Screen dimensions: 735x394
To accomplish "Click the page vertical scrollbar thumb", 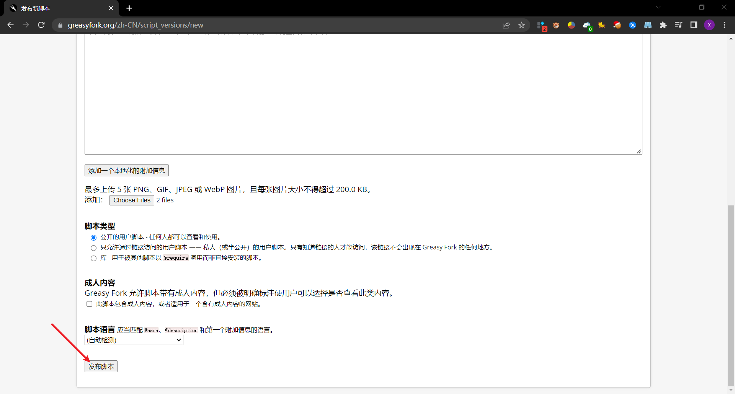I will (x=731, y=296).
